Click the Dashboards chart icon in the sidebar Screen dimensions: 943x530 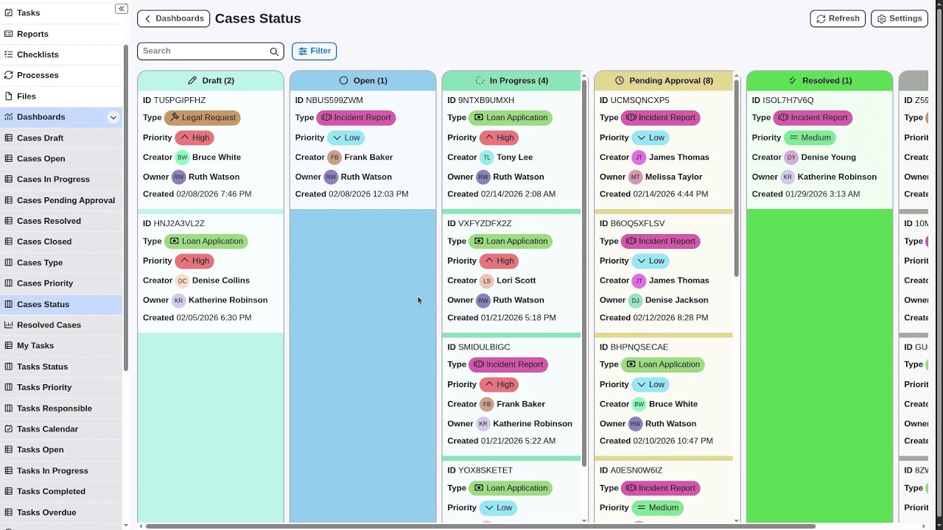(x=9, y=117)
